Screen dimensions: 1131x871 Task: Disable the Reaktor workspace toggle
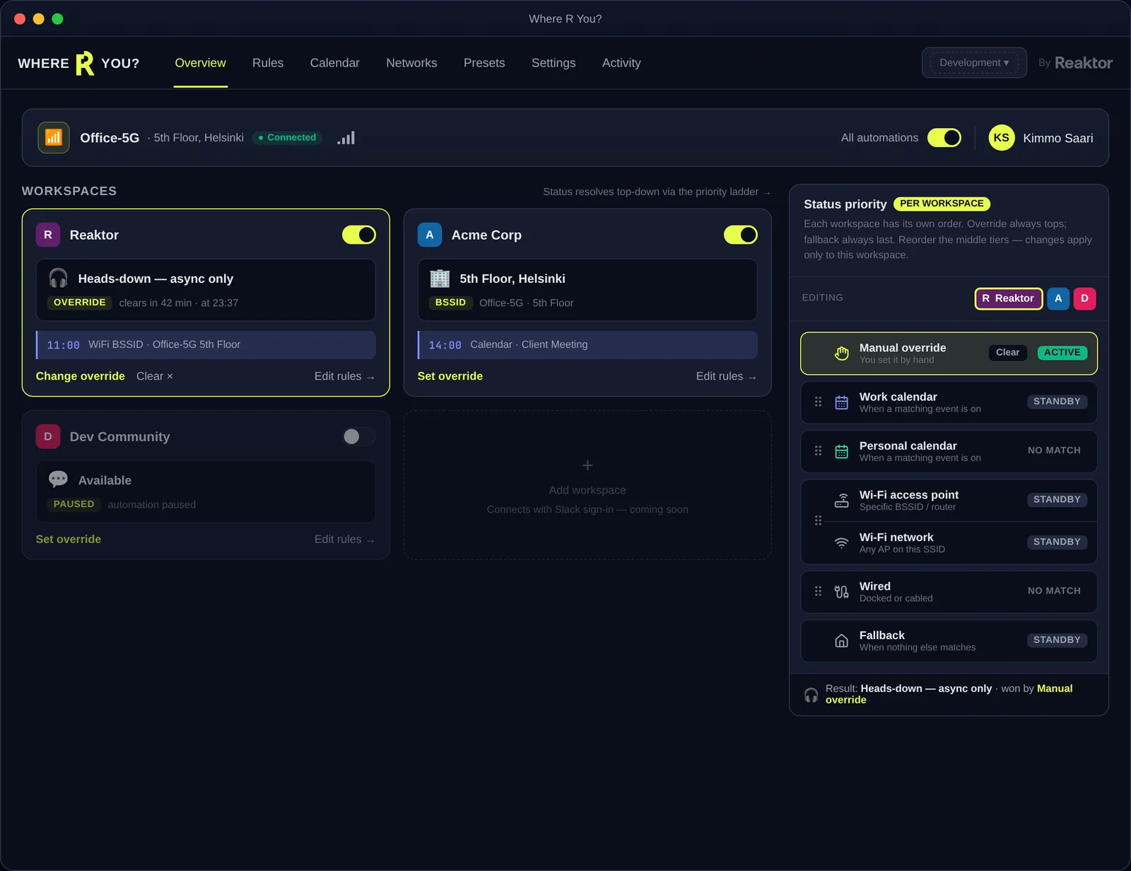(x=359, y=235)
